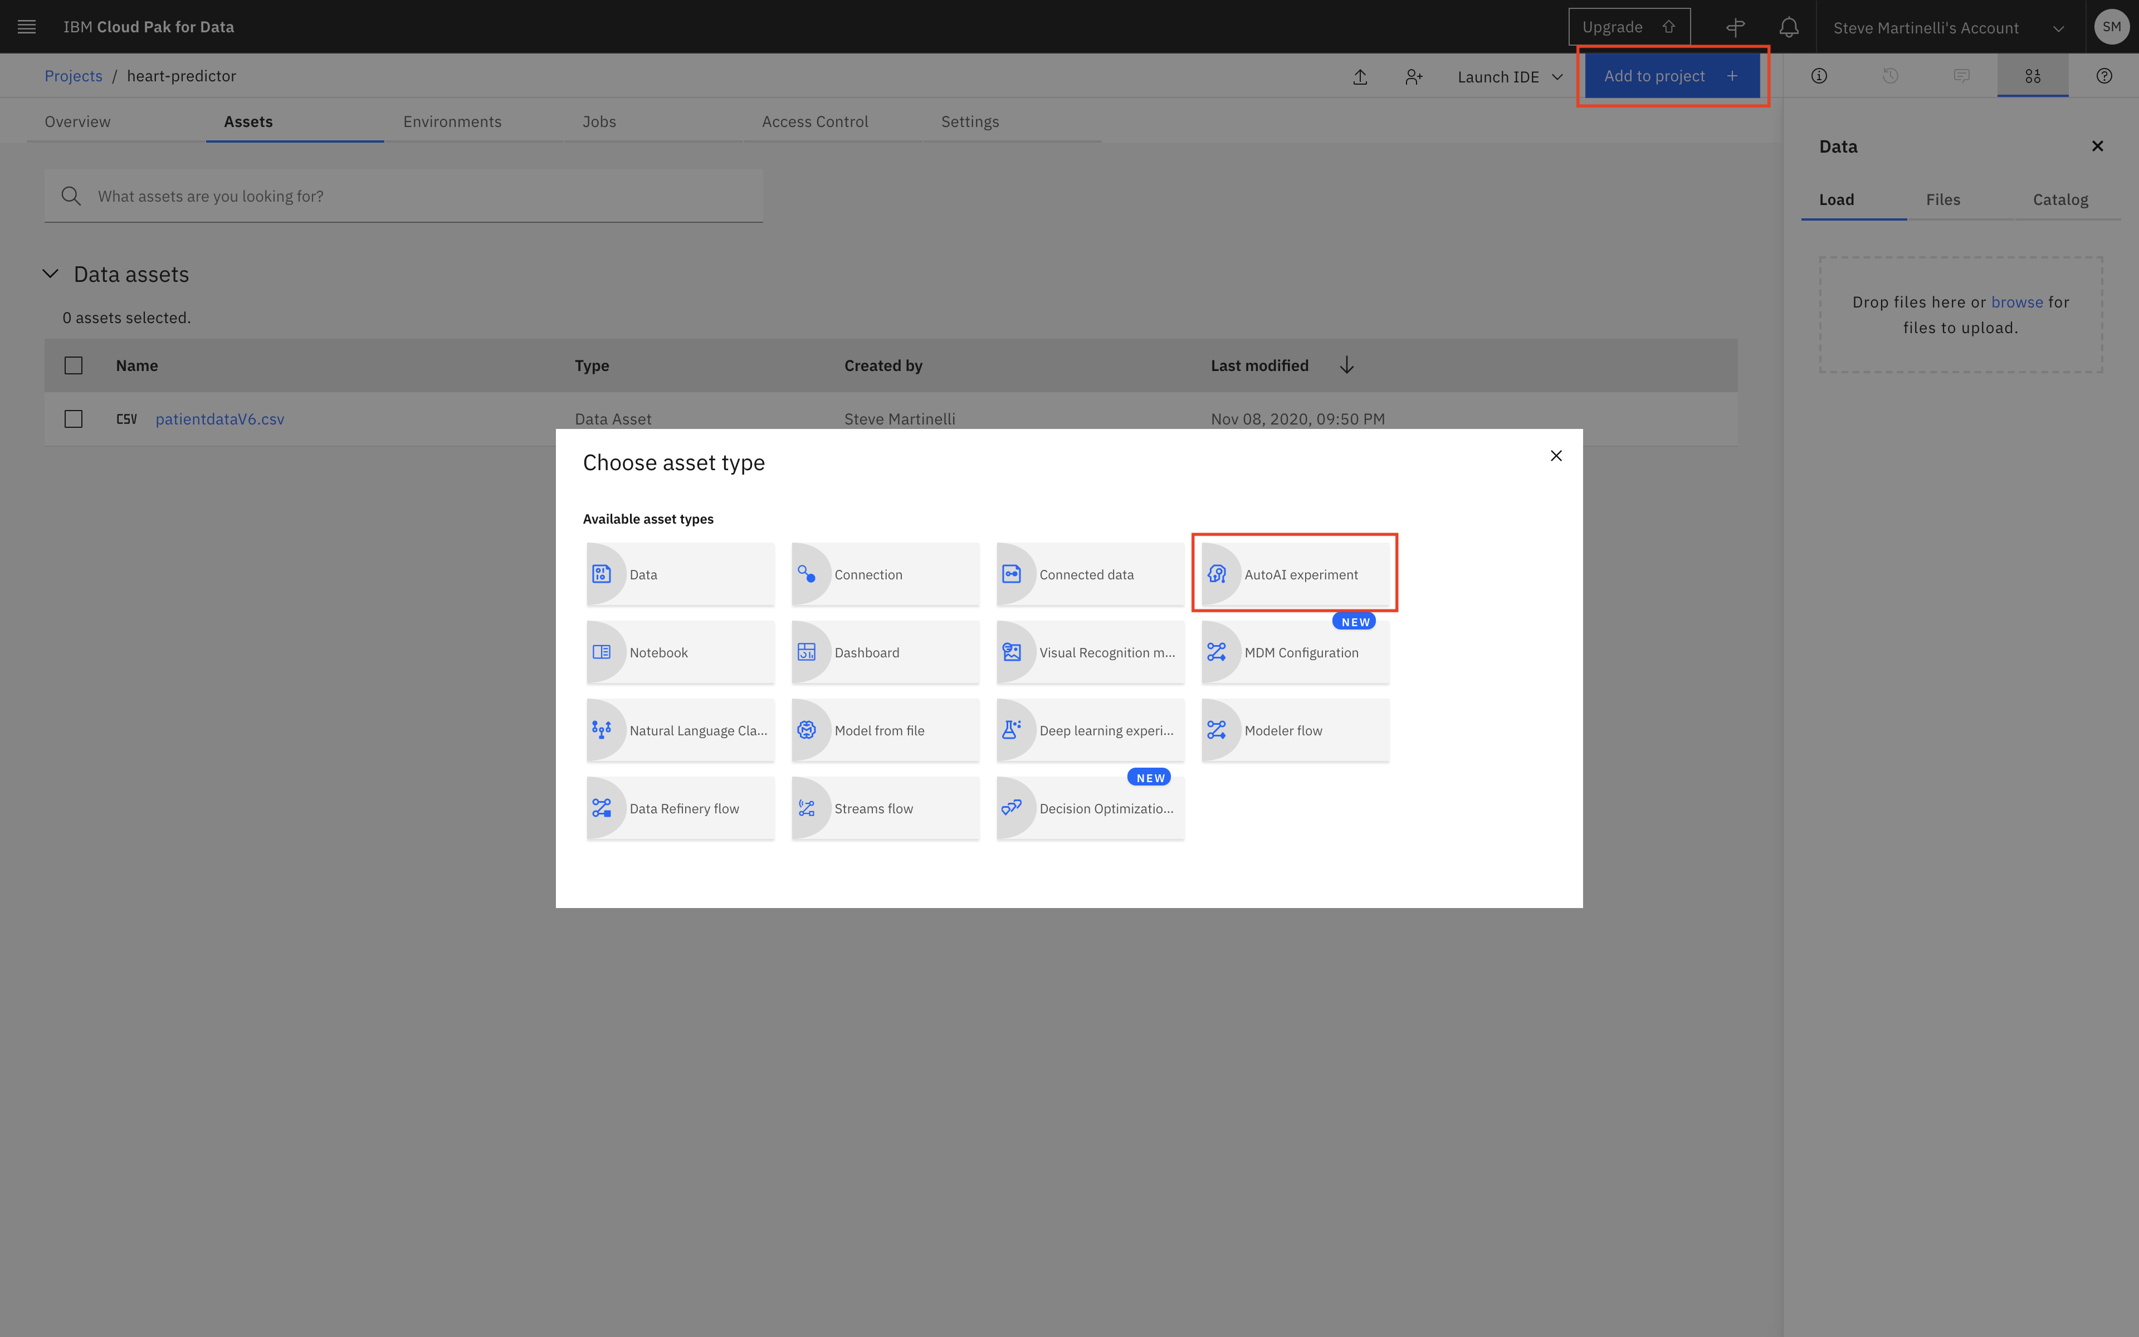Collapse the Data assets section
2139x1337 pixels.
point(50,274)
